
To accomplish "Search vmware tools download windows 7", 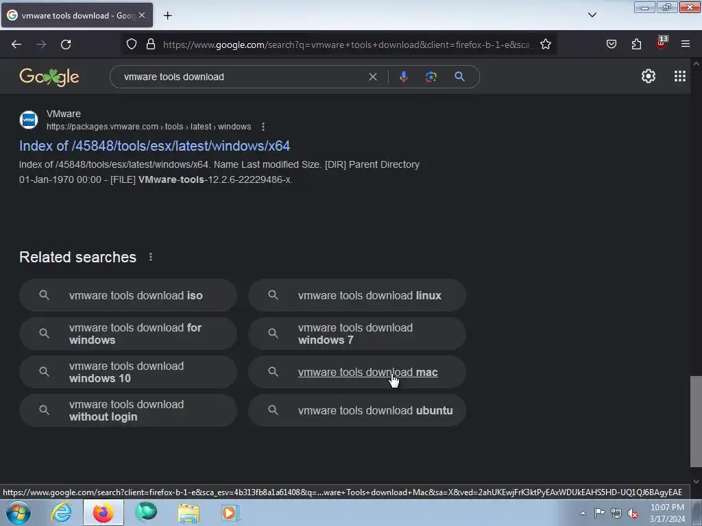I will (x=357, y=334).
